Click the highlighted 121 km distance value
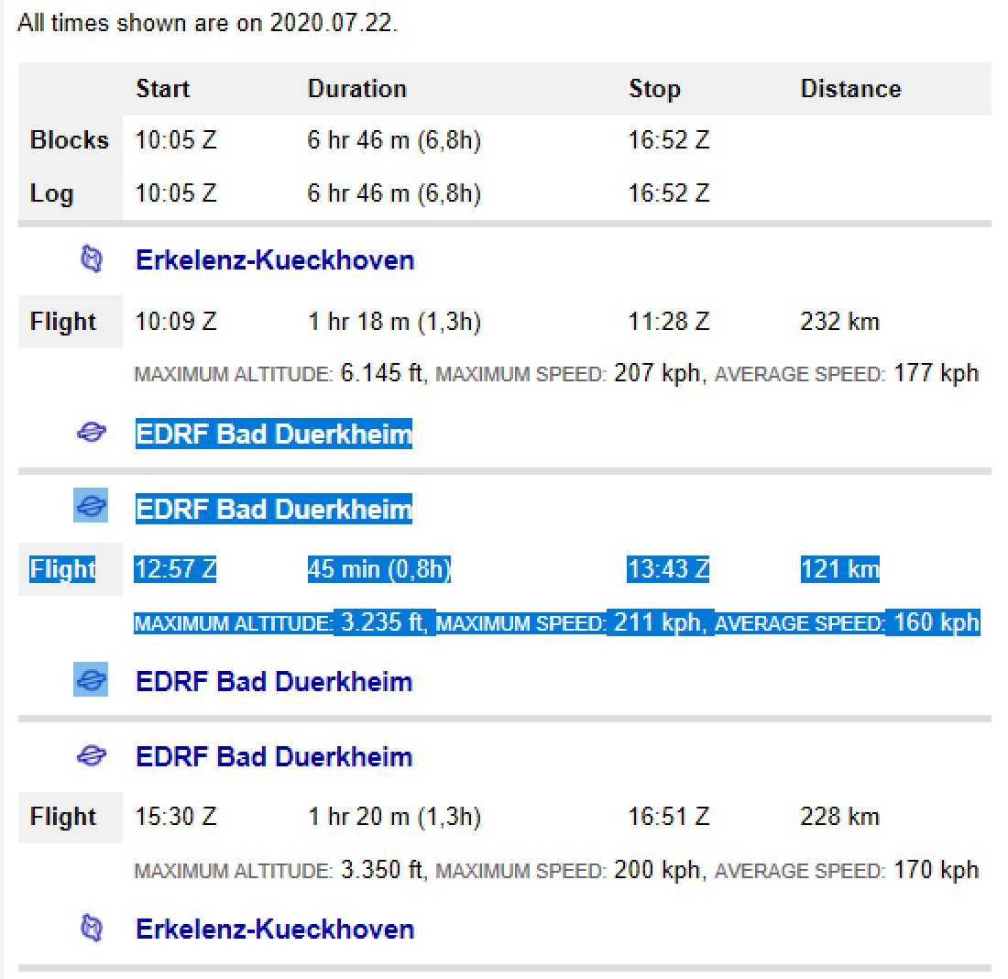This screenshot has width=1008, height=979. coord(838,569)
